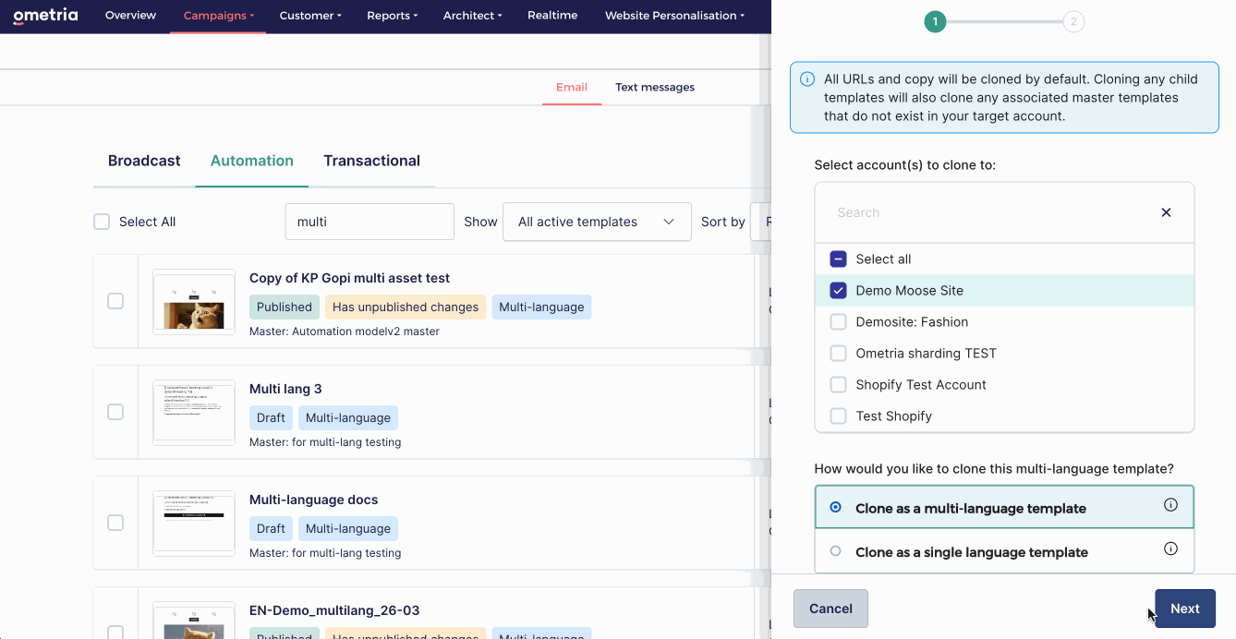Expand the All active templates dropdown
Viewport: 1236px width, 639px height.
tap(597, 222)
